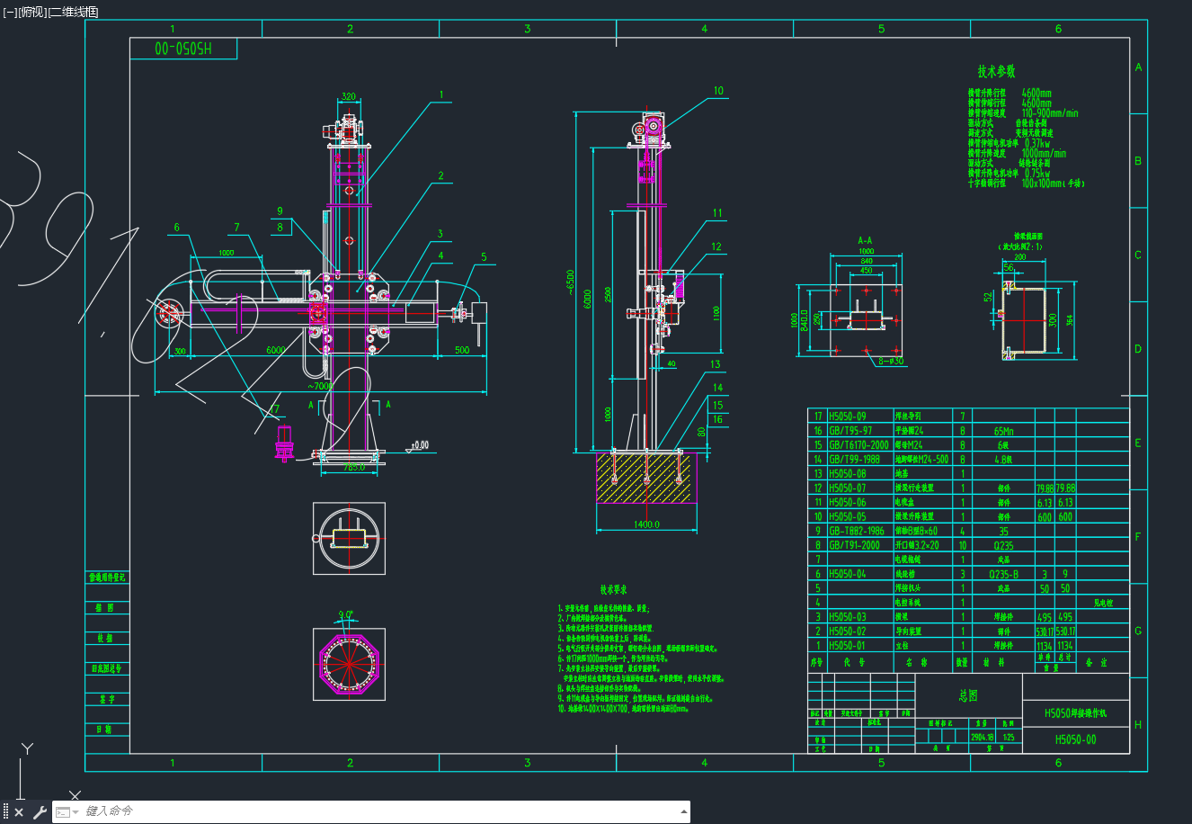Open the 二维线框 visual style menu
Image resolution: width=1192 pixels, height=824 pixels.
[x=73, y=12]
